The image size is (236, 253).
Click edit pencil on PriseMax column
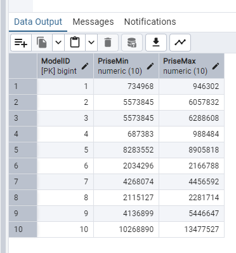click(x=216, y=66)
